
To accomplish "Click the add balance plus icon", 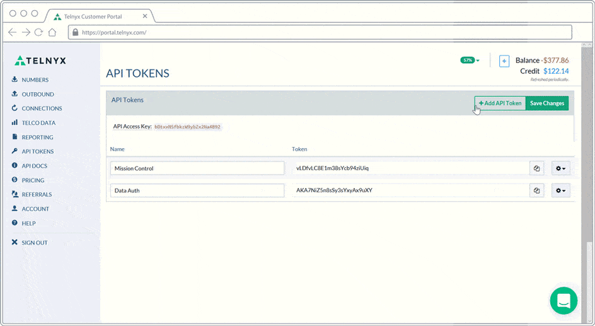I will tap(504, 61).
